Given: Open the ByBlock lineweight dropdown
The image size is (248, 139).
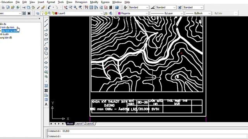Looking at the screenshot, I should point(209,14).
